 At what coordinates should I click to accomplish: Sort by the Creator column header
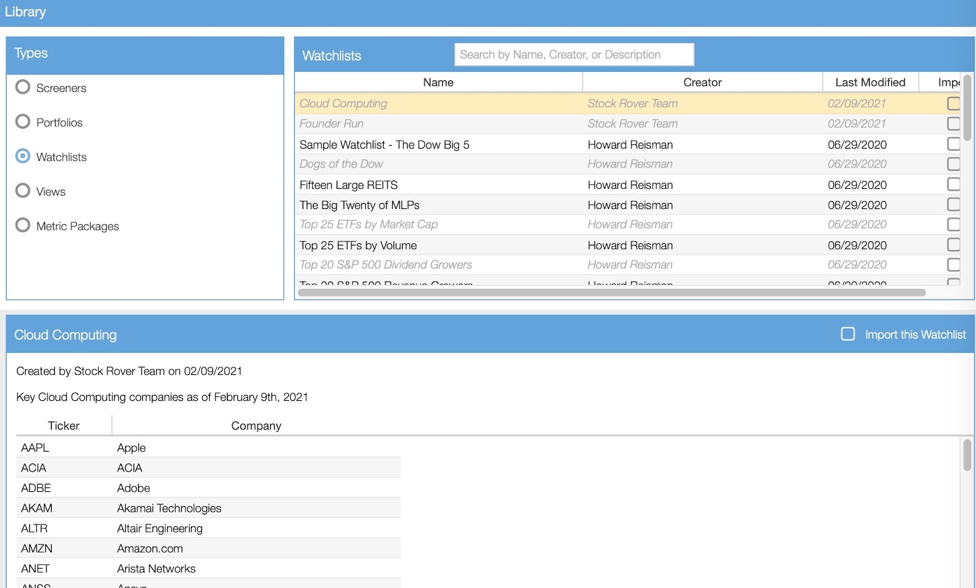(x=702, y=82)
